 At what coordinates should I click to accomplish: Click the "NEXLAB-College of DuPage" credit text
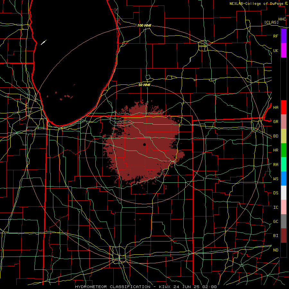point(256,4)
